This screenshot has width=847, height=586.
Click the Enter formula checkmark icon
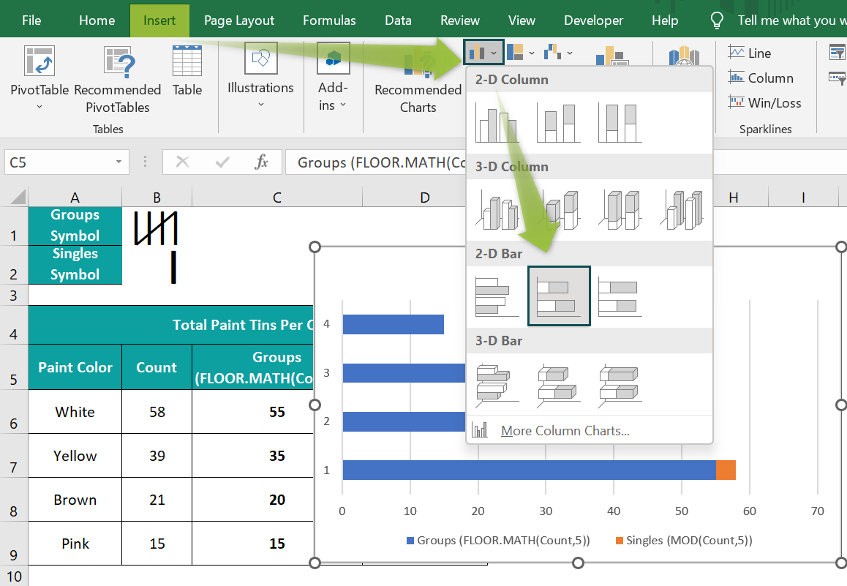(x=222, y=162)
